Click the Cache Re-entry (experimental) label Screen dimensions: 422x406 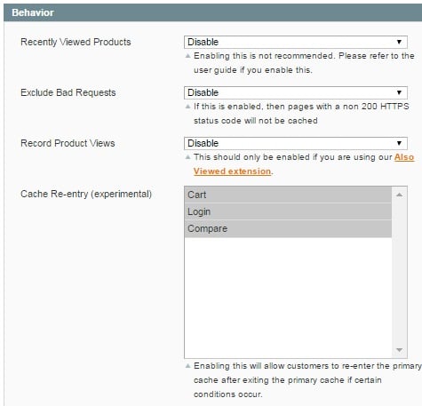click(x=86, y=194)
